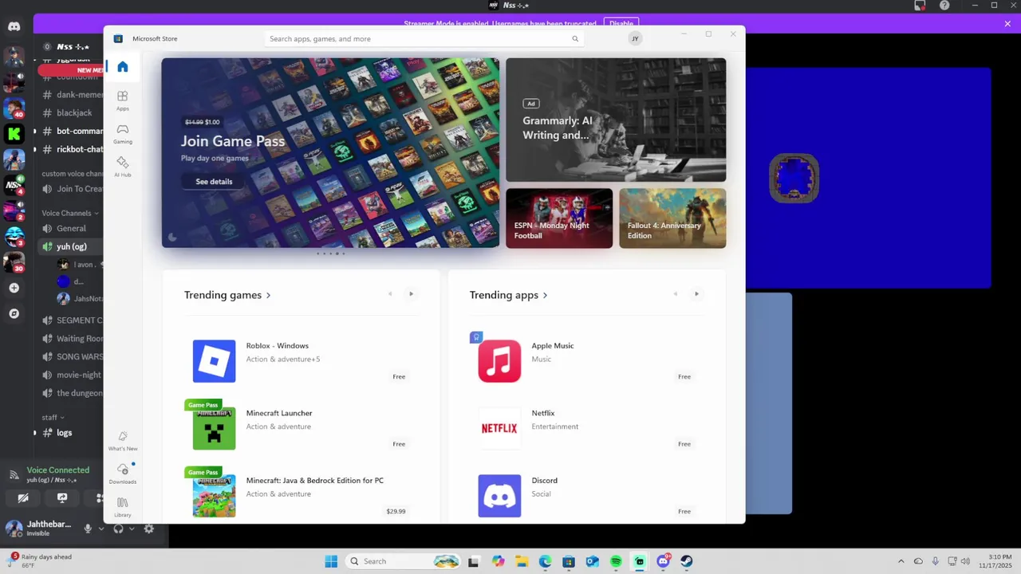Open the Apps section in Store sidebar
Viewport: 1021px width, 574px height.
point(122,100)
